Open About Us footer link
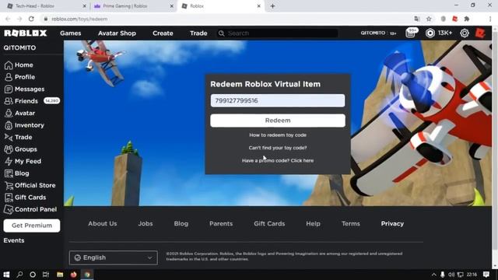Screen dimensions: 498x280 [103, 223]
